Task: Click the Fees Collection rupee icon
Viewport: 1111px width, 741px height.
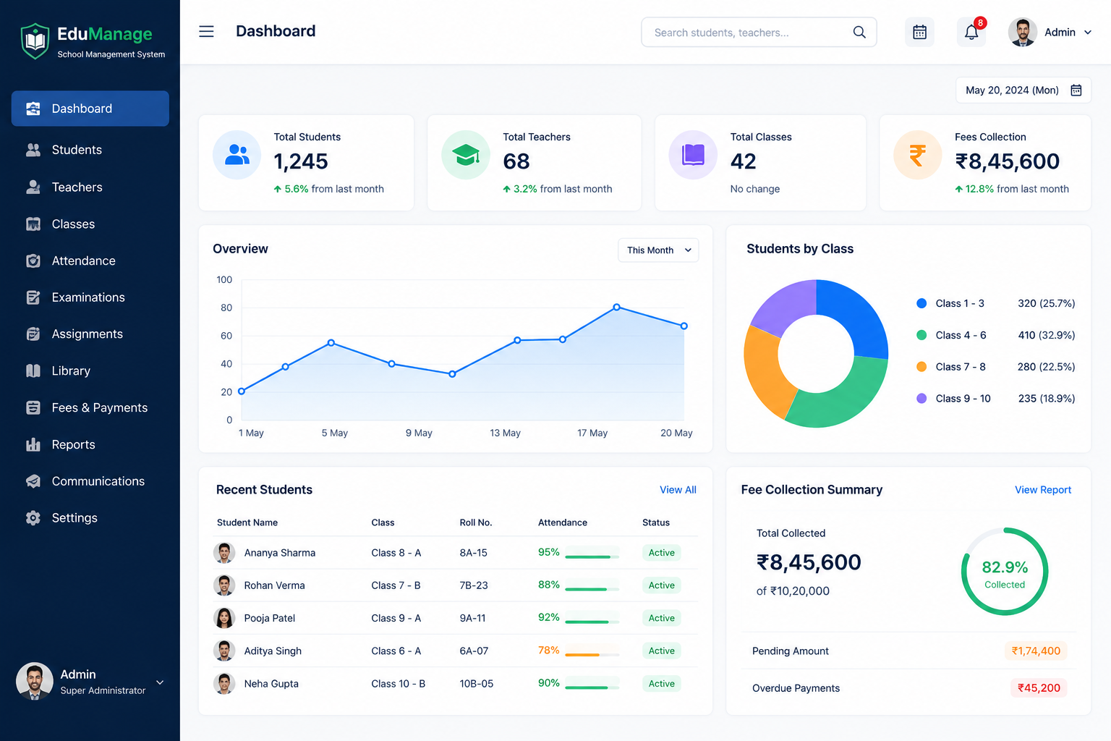Action: [x=918, y=155]
